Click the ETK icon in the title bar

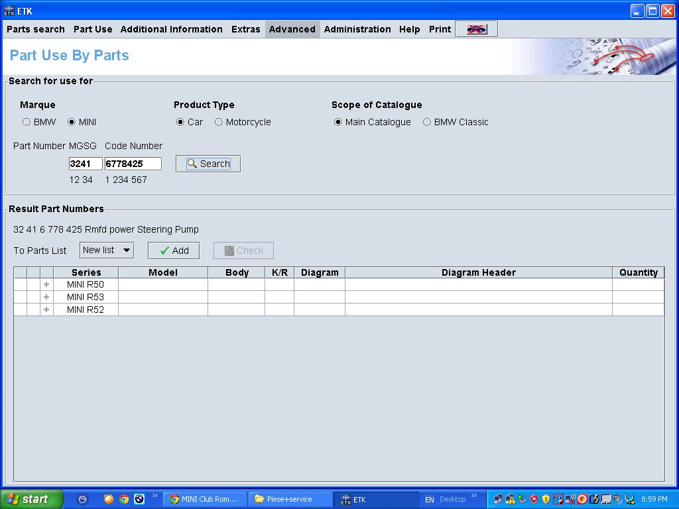point(9,11)
